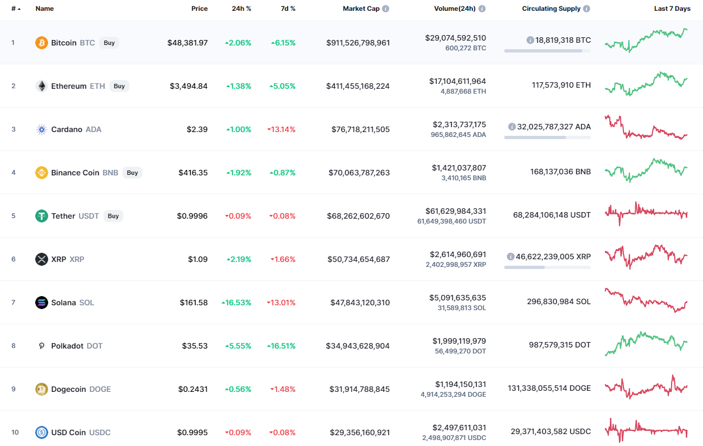This screenshot has height=446, width=703.
Task: Open the Ethereum coin page link
Action: 78,86
